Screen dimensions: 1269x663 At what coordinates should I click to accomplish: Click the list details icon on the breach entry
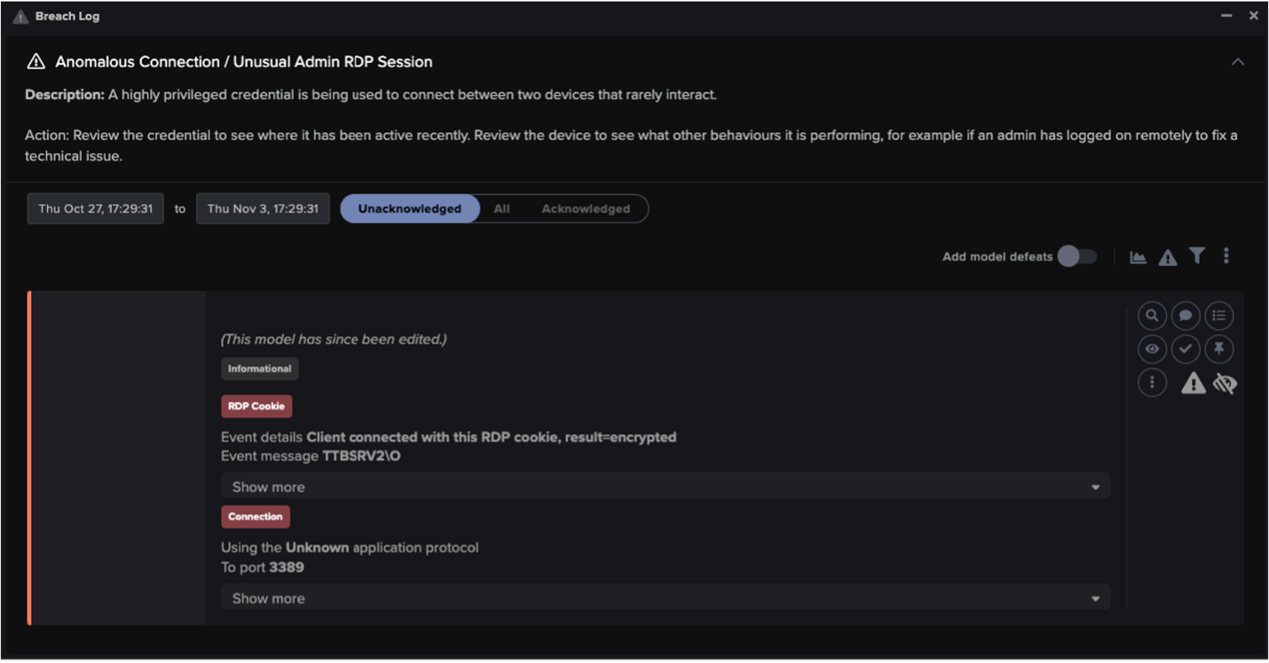(x=1219, y=315)
